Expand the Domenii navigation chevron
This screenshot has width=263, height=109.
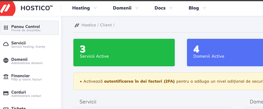click(137, 8)
